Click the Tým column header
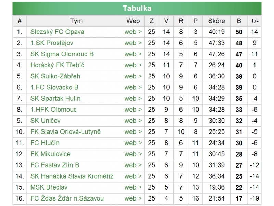This screenshot has width=274, height=206. [x=76, y=21]
